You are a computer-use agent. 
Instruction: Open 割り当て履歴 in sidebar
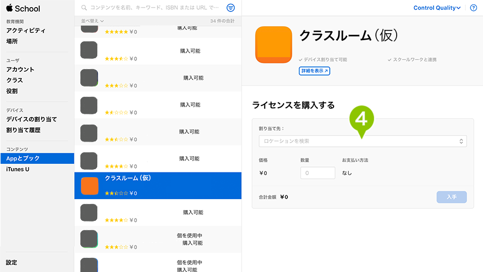pos(23,130)
